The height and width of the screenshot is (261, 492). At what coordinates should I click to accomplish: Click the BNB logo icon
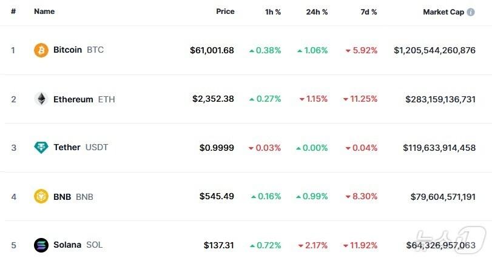tap(41, 197)
